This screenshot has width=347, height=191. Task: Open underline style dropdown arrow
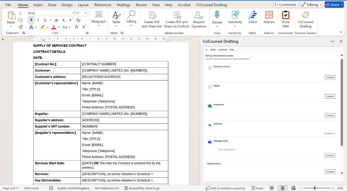pyautogui.click(x=50, y=20)
